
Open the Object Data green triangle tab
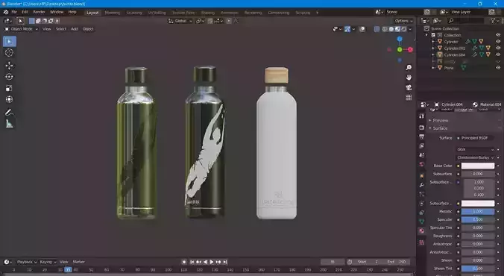pyautogui.click(x=422, y=222)
